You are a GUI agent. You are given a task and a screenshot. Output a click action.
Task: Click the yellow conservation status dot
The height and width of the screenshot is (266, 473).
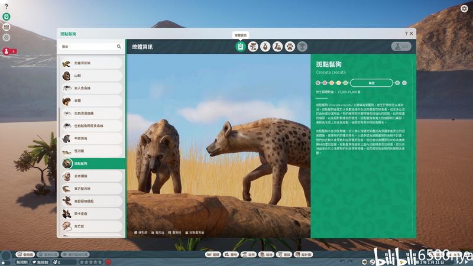tap(338, 83)
